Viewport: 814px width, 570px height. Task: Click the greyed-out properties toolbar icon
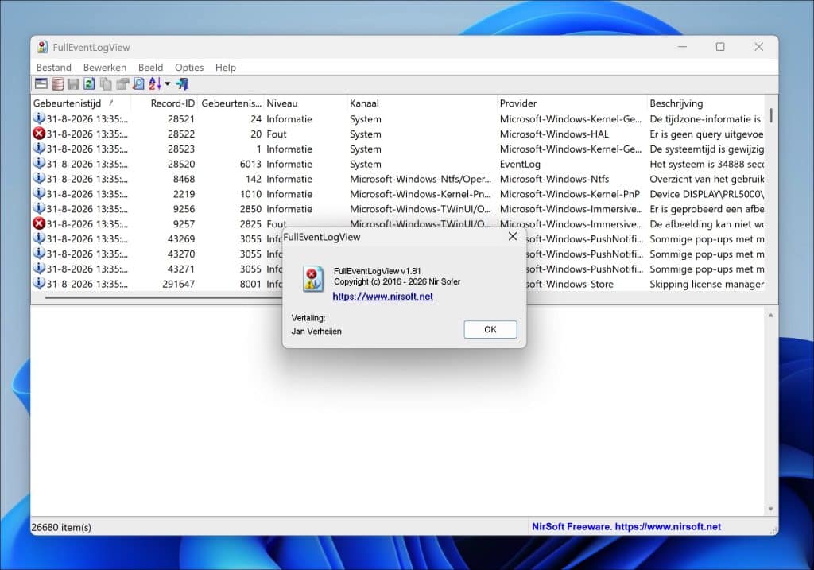point(122,83)
